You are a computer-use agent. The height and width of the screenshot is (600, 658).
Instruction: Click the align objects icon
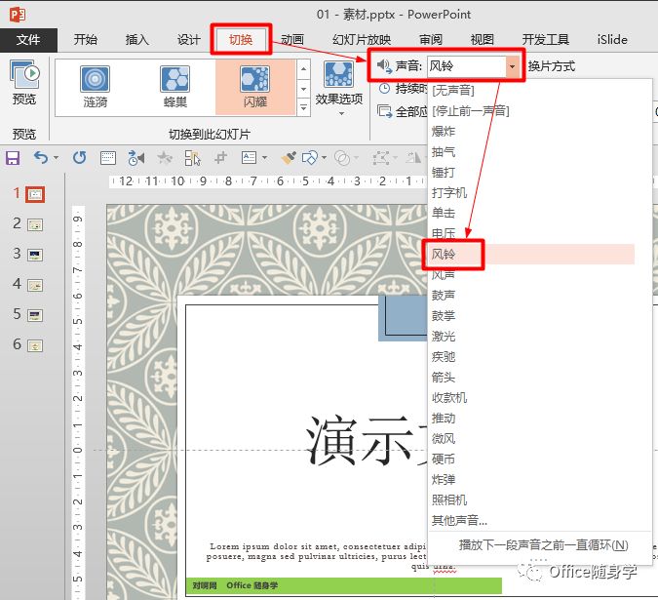tap(220, 158)
